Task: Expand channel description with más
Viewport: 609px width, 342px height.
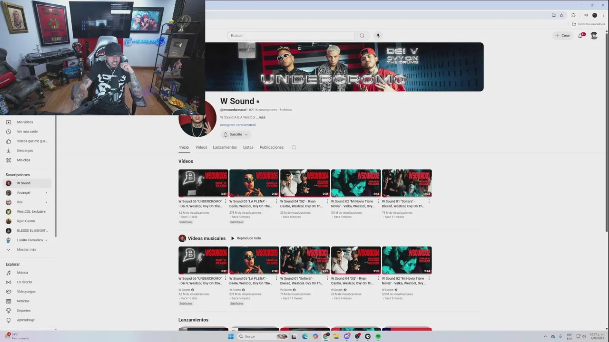Action: coord(261,117)
